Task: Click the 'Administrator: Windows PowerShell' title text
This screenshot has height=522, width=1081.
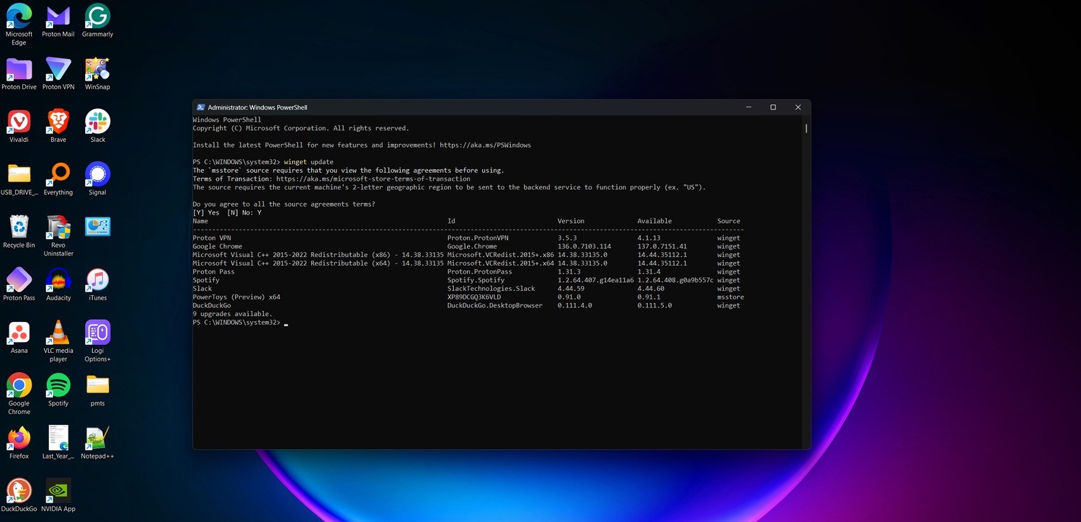Action: [x=257, y=107]
